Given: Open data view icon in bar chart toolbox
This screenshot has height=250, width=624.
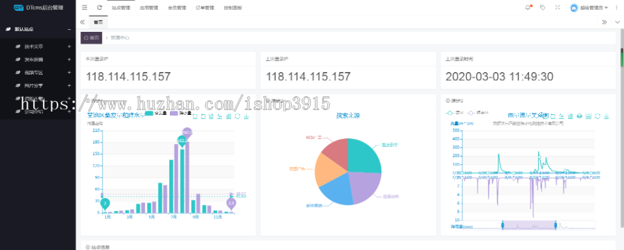Looking at the screenshot, I should pos(211,116).
